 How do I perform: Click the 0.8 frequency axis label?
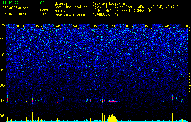click(2, 85)
